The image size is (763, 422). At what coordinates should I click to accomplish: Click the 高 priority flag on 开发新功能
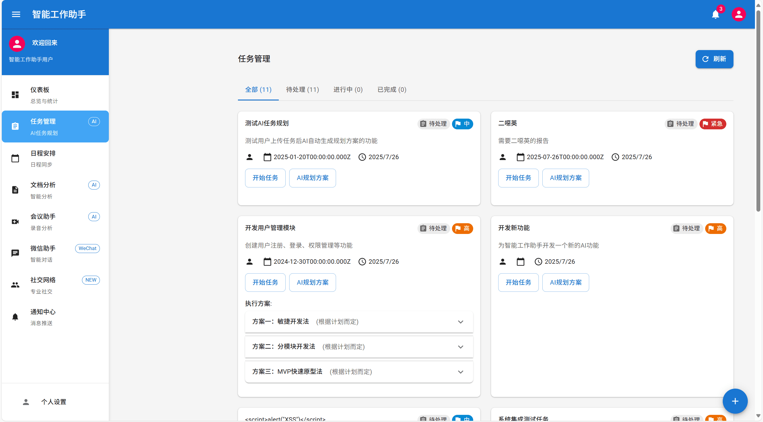pyautogui.click(x=716, y=229)
